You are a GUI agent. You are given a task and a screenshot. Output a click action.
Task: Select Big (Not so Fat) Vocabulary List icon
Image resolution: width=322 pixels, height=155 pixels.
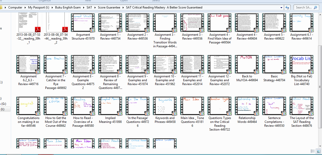point(302,64)
